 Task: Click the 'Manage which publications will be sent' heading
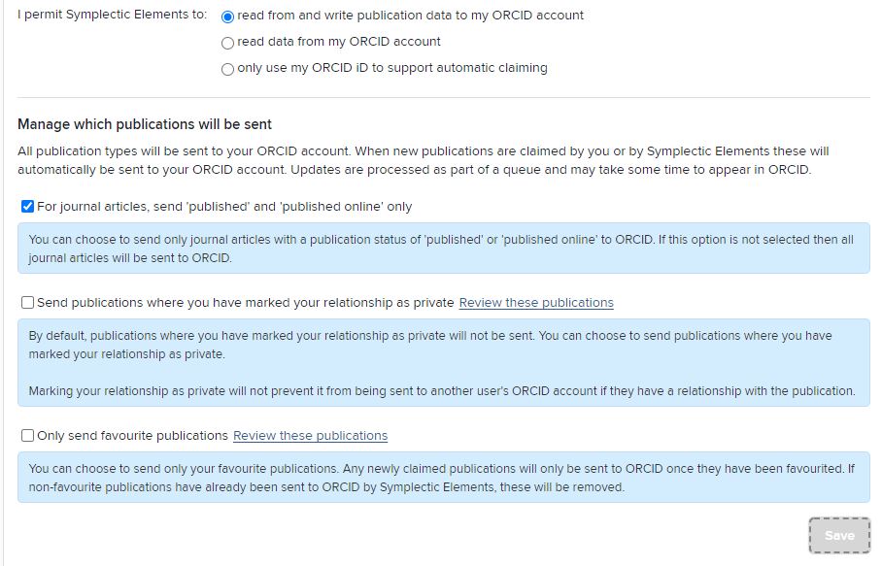point(145,124)
